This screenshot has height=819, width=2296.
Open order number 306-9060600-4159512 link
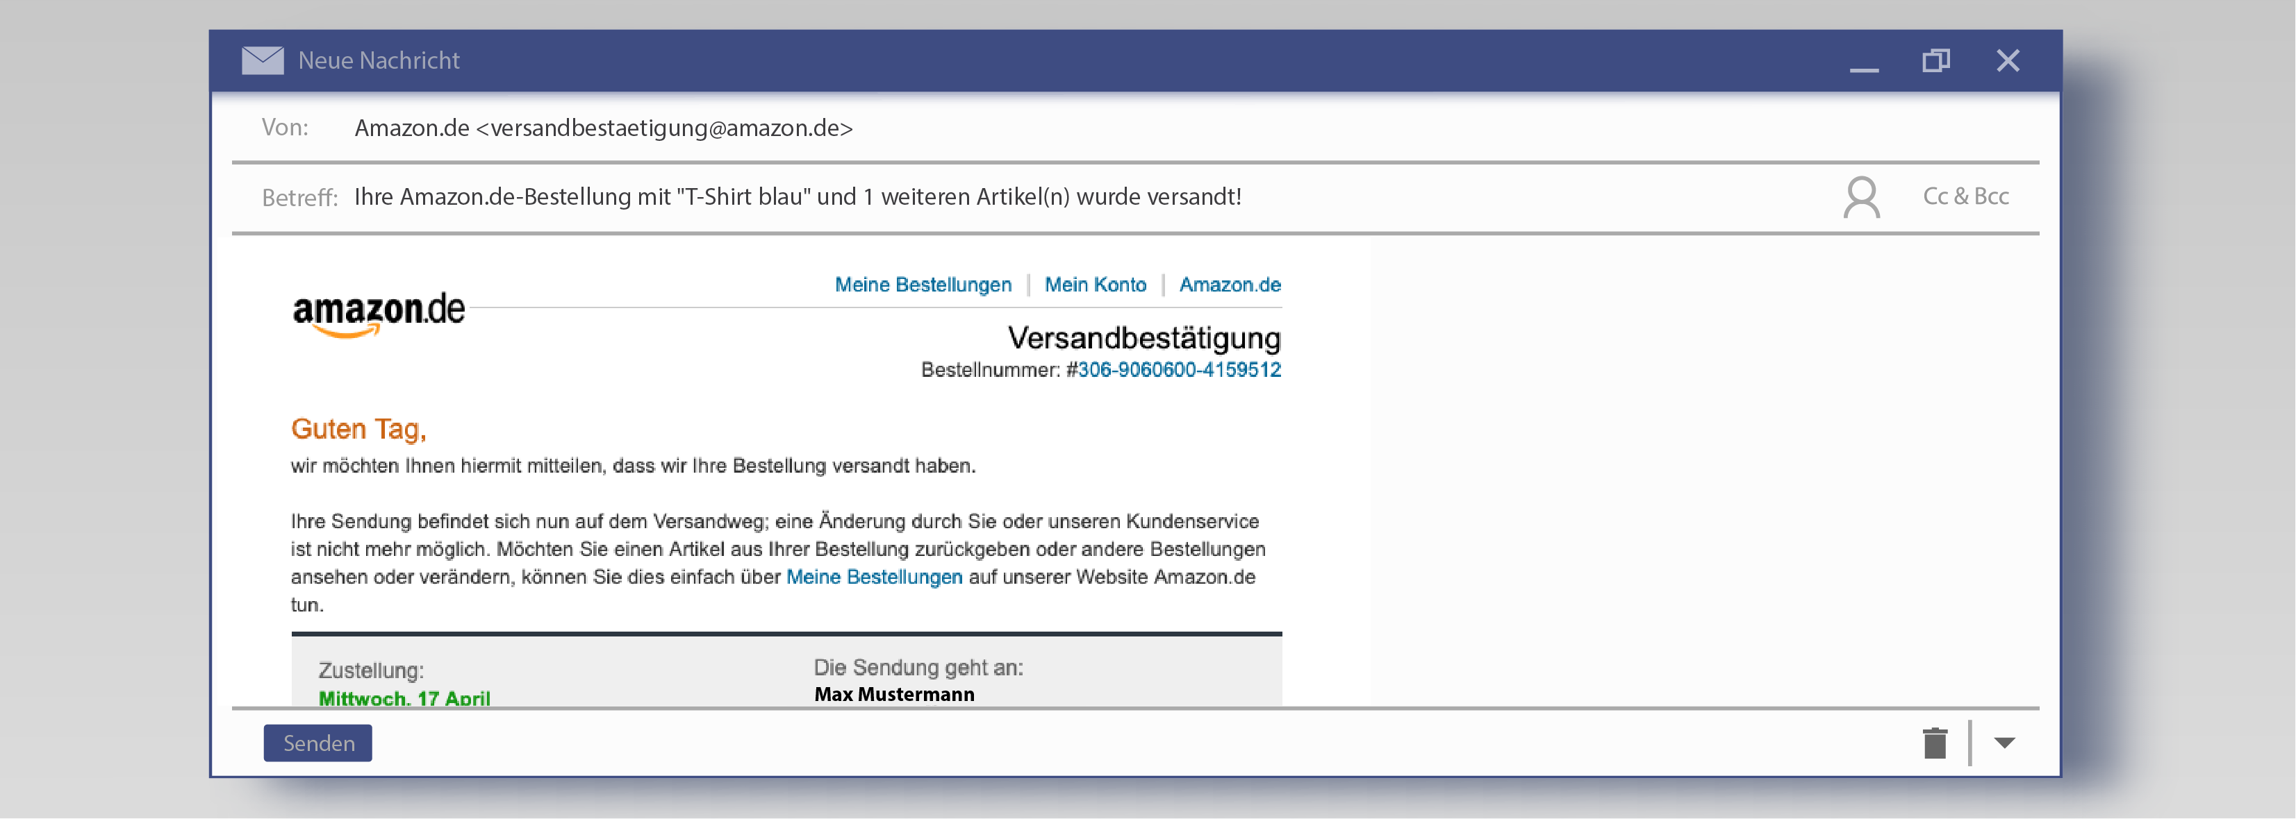[x=1179, y=371]
